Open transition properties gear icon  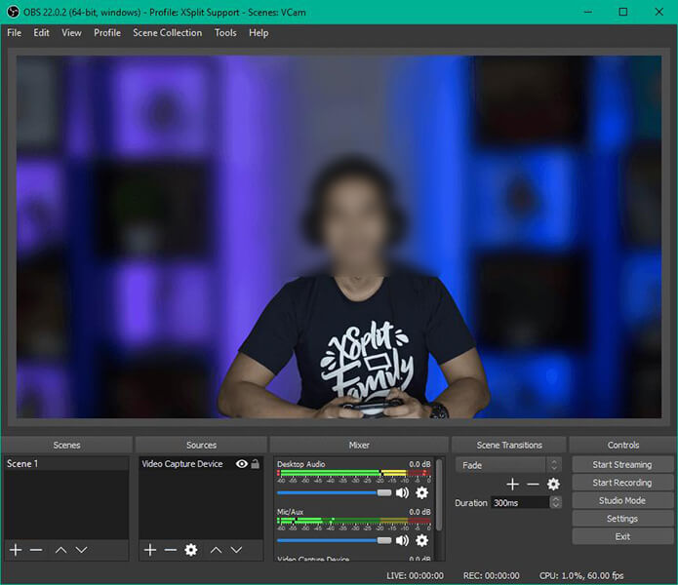click(553, 484)
